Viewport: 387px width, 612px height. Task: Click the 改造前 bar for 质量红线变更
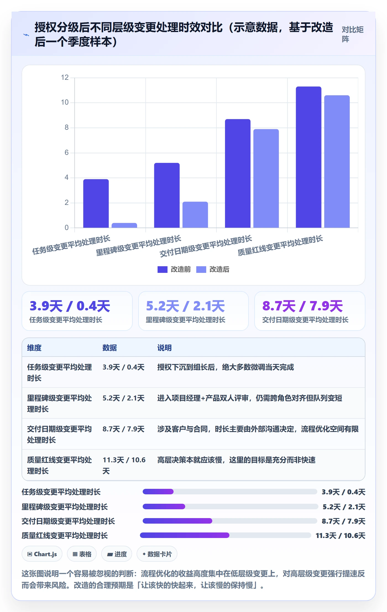tap(308, 157)
